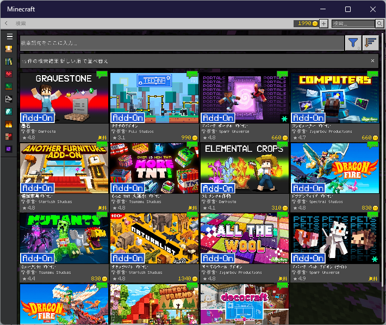Image resolution: width=386 pixels, height=325 pixels.
Task: Click the 990 coin price under Techna
Action: point(189,138)
